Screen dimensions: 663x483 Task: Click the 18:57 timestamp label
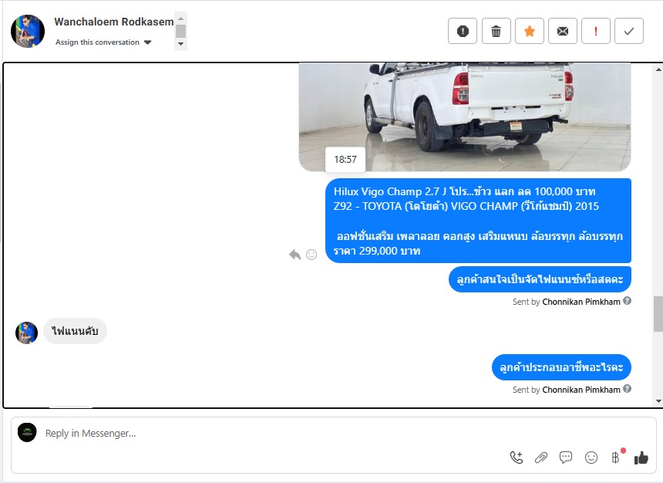345,160
